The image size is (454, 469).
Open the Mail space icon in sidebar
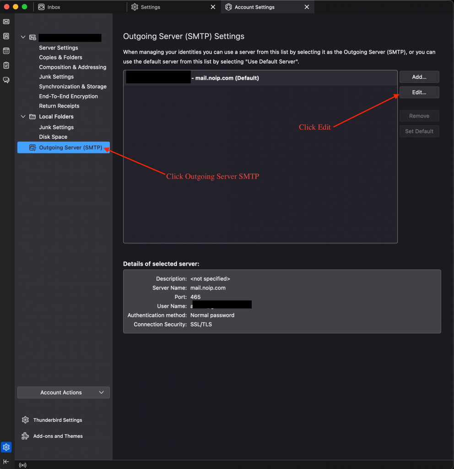[6, 22]
